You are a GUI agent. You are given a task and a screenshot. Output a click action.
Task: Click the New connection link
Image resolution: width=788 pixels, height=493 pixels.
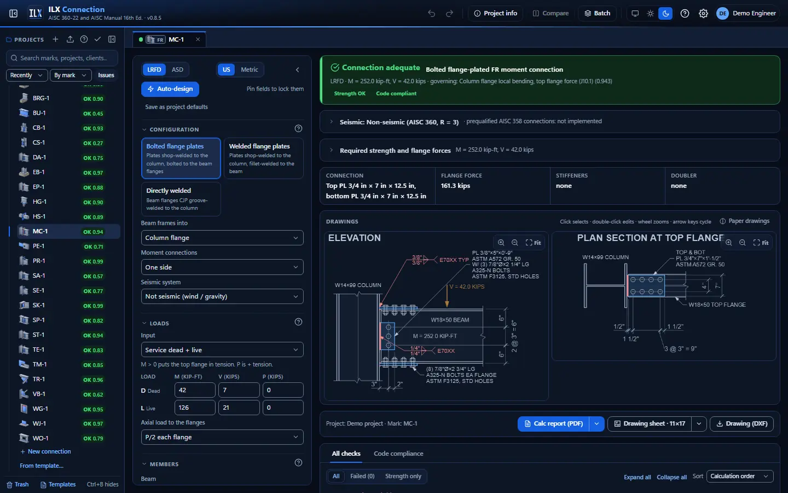click(45, 452)
